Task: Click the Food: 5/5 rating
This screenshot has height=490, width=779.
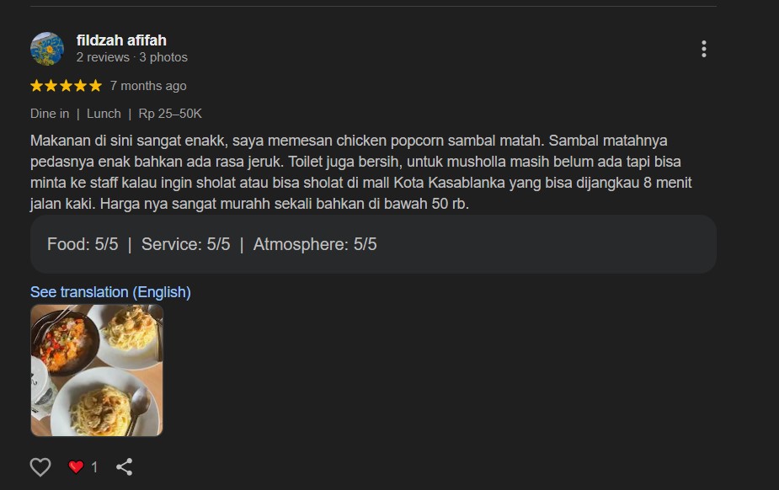Action: tap(83, 244)
